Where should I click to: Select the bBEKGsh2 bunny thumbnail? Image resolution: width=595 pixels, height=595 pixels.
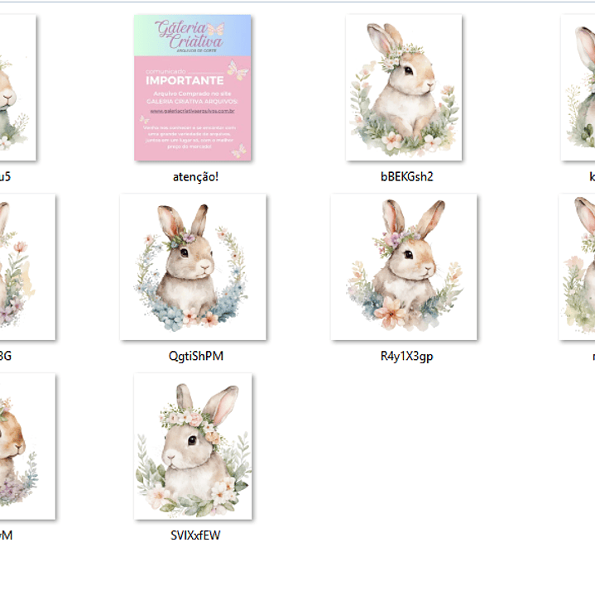403,87
